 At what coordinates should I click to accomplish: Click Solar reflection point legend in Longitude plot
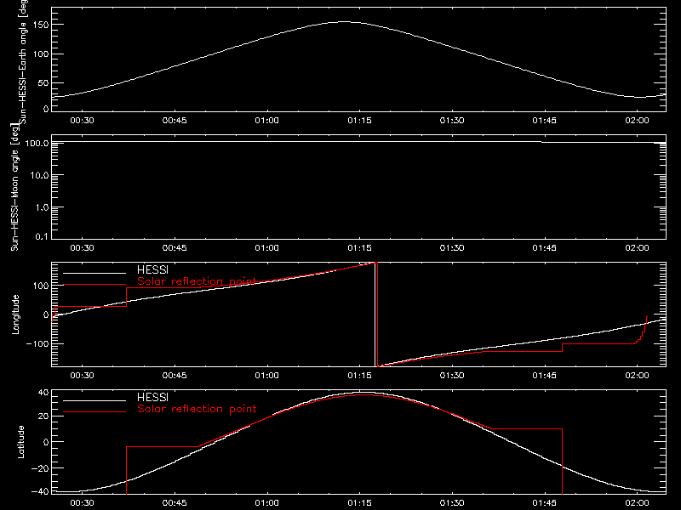pyautogui.click(x=197, y=281)
